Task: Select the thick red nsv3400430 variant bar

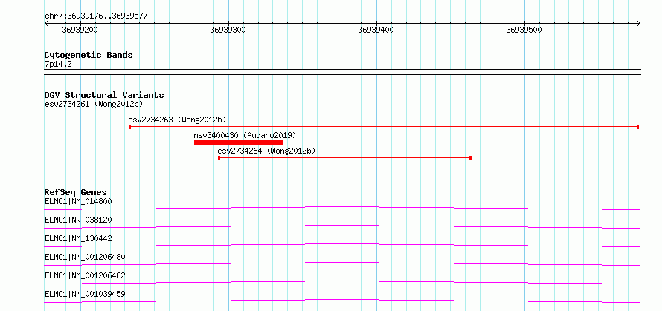Action: (239, 143)
